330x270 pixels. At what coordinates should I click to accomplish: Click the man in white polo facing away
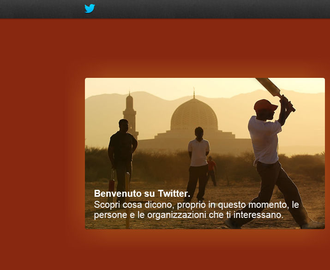click(198, 164)
